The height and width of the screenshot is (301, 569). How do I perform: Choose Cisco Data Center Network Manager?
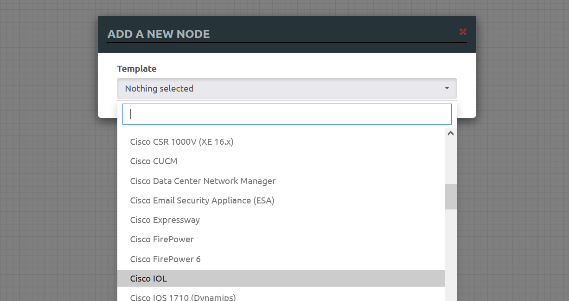(x=281, y=181)
